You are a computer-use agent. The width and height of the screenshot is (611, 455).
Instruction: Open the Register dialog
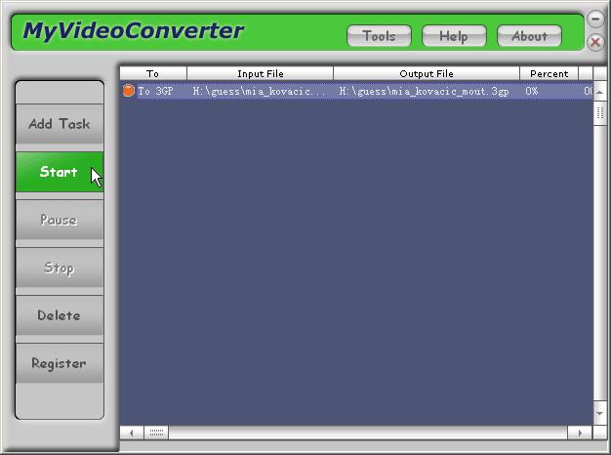[x=59, y=364]
